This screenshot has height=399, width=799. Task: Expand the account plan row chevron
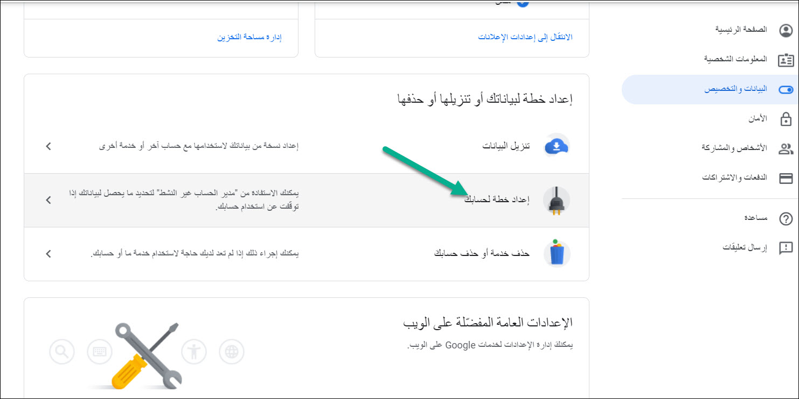tap(48, 200)
